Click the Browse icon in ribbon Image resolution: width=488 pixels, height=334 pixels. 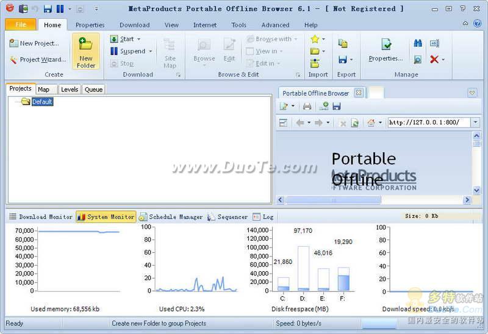pos(204,45)
